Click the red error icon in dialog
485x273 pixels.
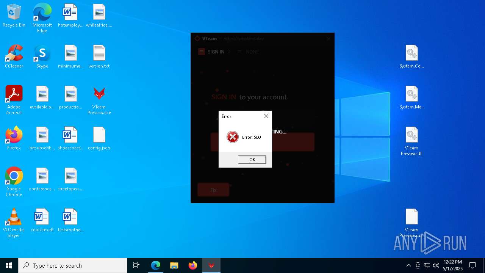(x=232, y=137)
